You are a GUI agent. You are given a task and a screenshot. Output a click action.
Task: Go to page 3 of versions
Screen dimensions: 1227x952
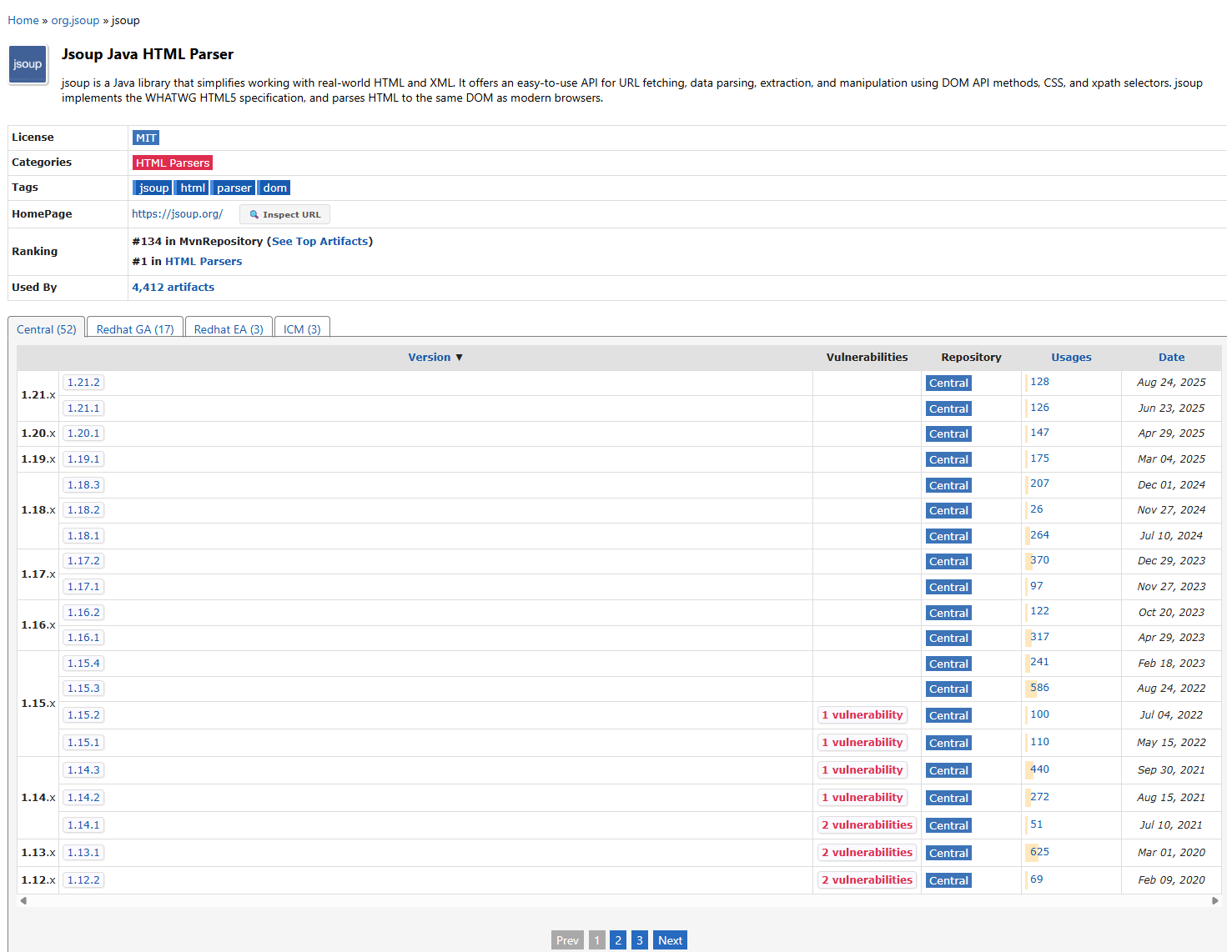[x=640, y=940]
